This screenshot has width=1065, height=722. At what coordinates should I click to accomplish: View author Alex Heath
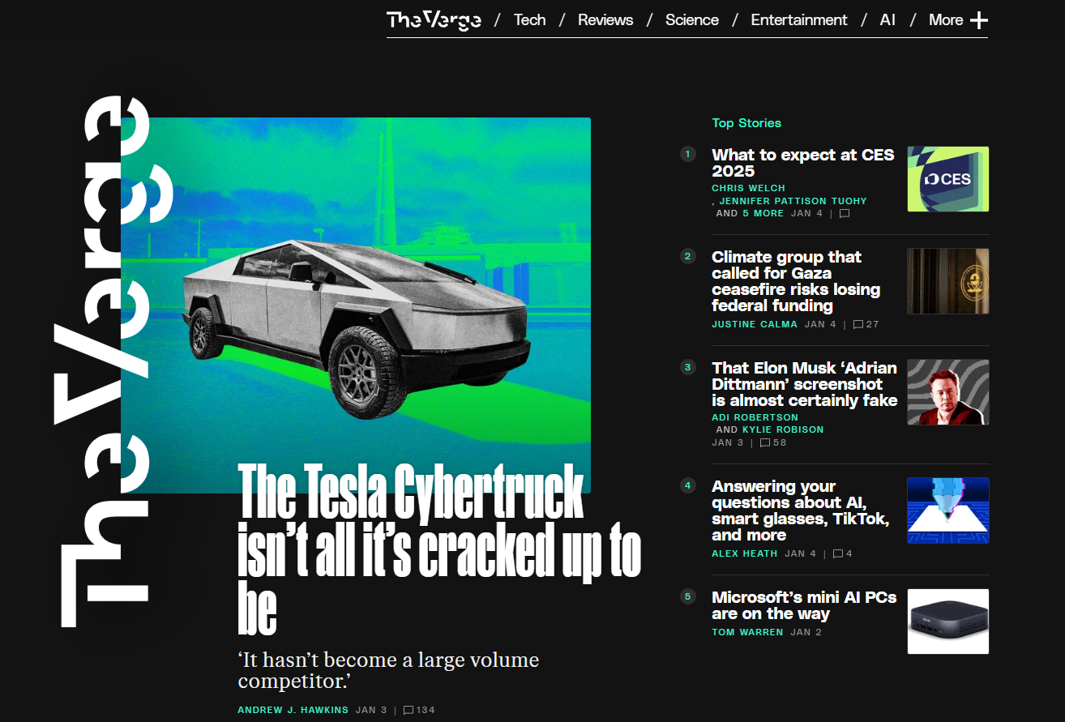pyautogui.click(x=744, y=553)
